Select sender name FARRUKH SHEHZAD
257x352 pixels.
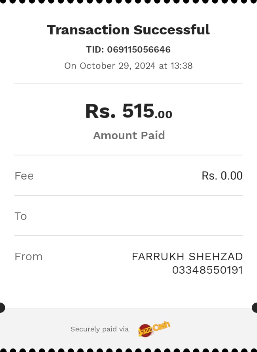point(187,257)
